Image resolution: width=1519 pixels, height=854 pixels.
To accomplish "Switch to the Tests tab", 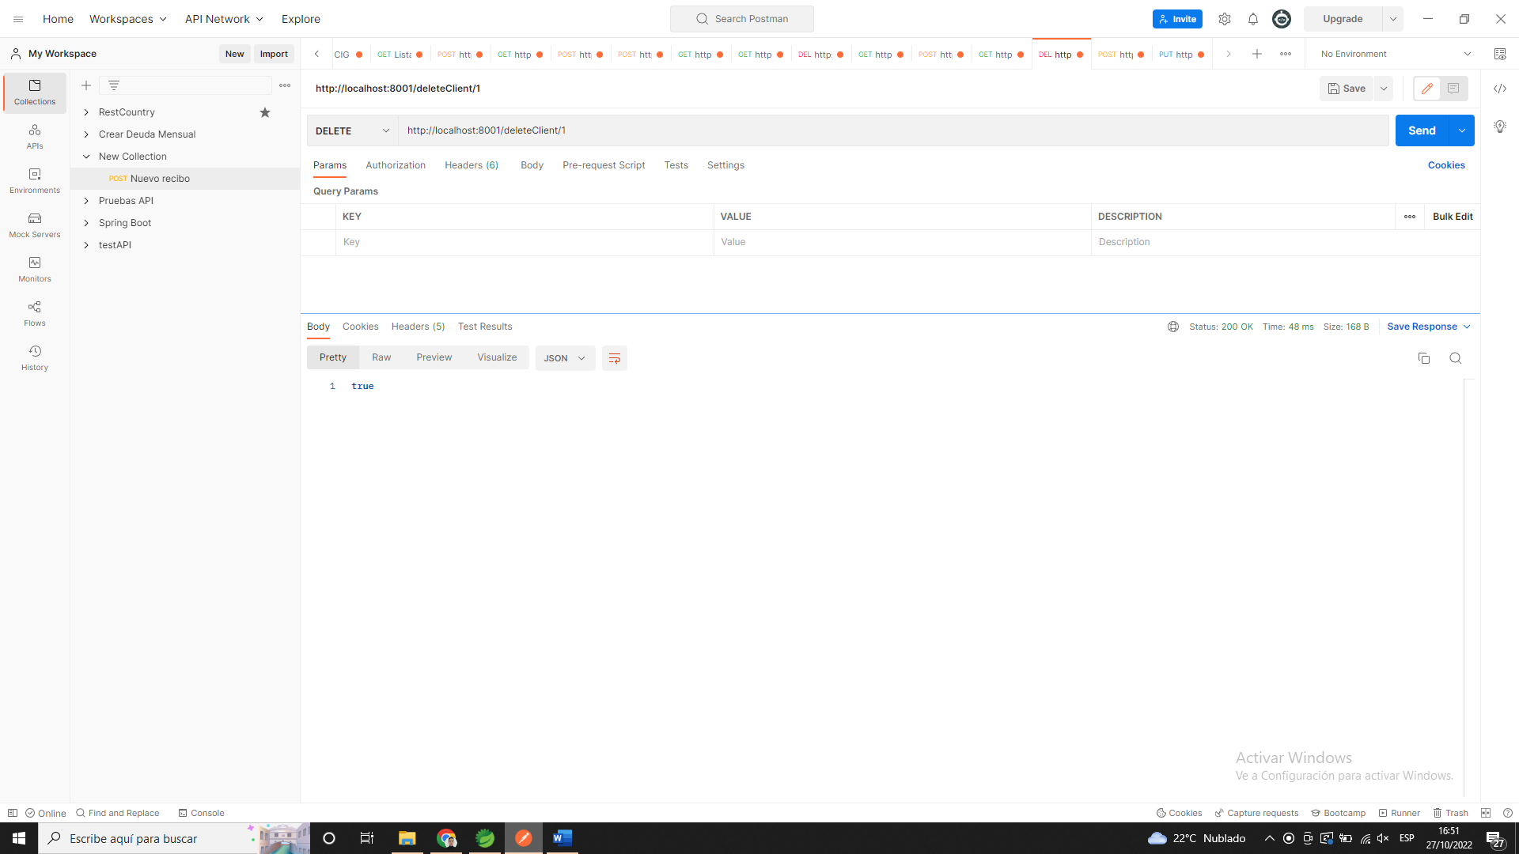I will tap(676, 165).
